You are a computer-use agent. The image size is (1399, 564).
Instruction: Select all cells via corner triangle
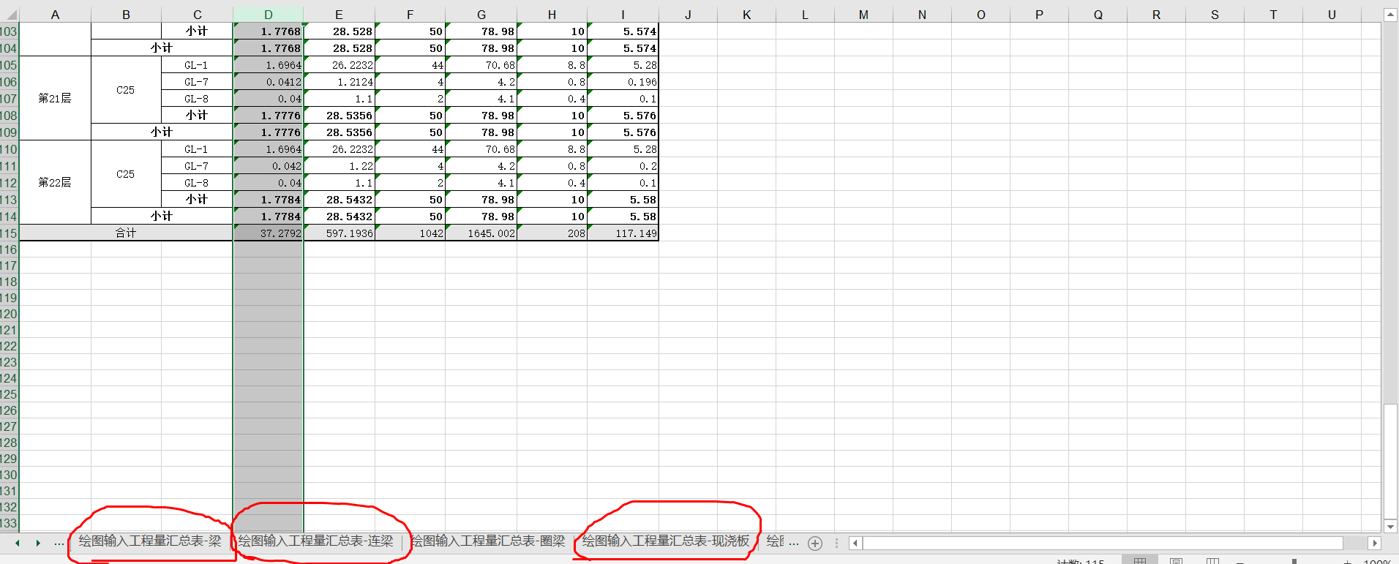click(10, 15)
